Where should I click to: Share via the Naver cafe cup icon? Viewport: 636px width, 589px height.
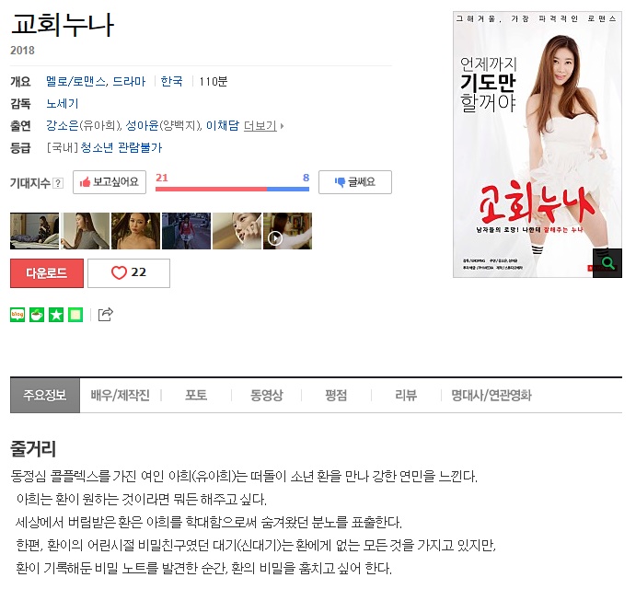click(37, 315)
